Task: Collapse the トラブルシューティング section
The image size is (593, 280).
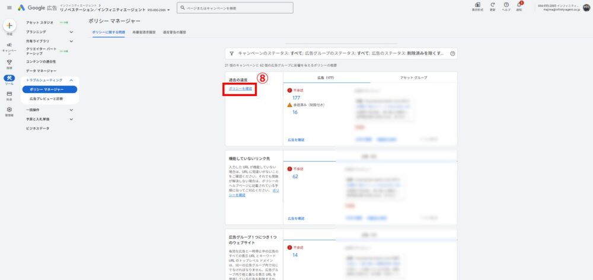Action: point(71,80)
